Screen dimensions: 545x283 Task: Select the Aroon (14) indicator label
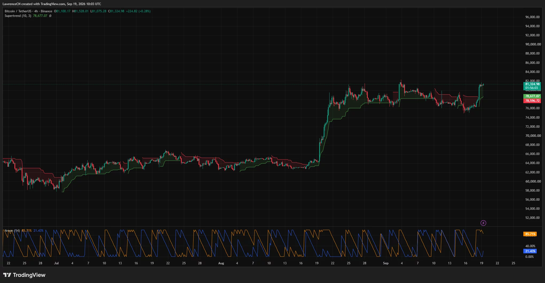(12, 231)
